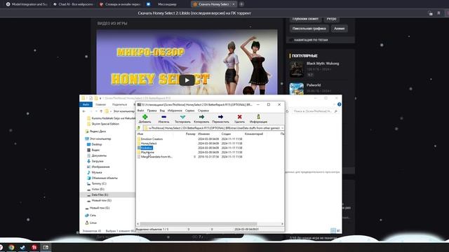Screen dimensions: 449x252
Task: Play the Honey Select micro-review video
Action: 187,80
